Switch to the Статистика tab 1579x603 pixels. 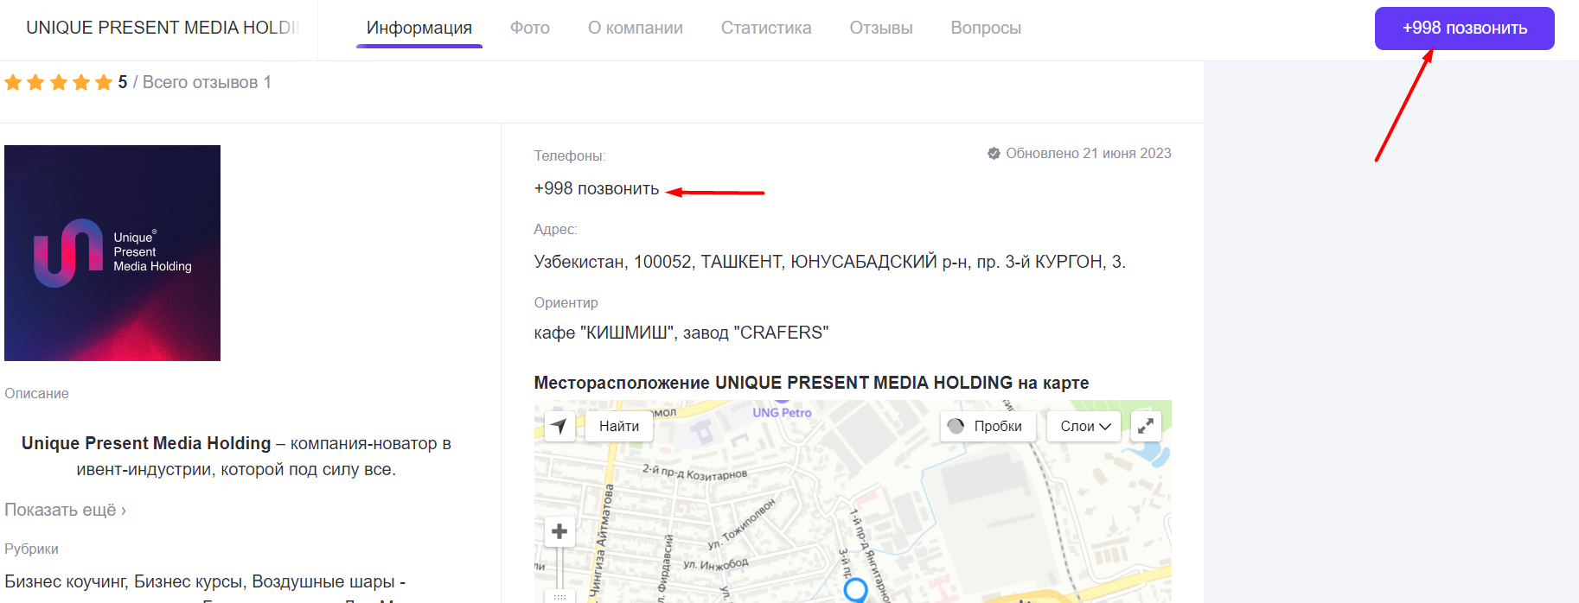tap(766, 28)
